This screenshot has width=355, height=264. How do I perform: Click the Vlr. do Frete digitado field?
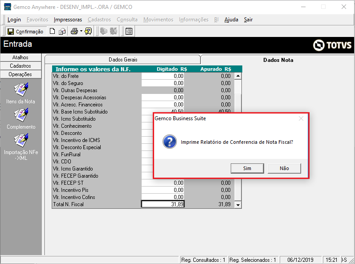tap(163, 76)
